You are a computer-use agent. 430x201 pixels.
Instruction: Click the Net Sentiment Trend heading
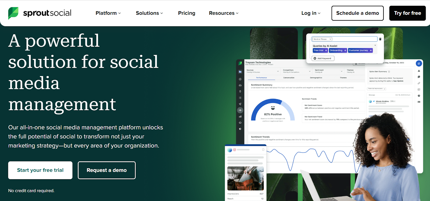tap(313, 117)
